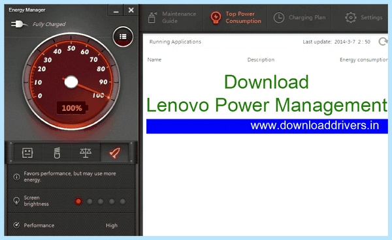Click the Performance label
Viewport: 392px width, 240px height.
pos(39,226)
